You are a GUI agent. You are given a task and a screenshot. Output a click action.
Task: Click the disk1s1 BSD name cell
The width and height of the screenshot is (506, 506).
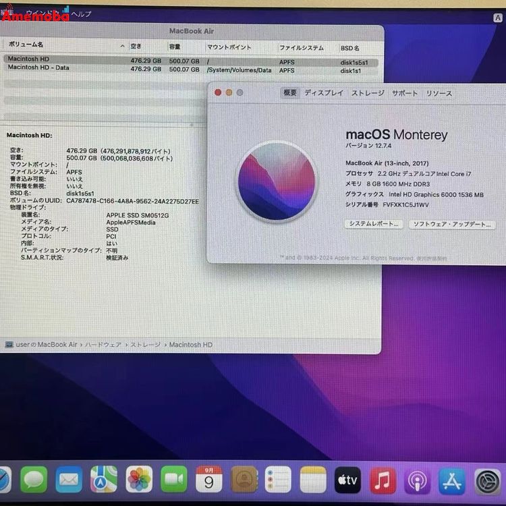350,71
